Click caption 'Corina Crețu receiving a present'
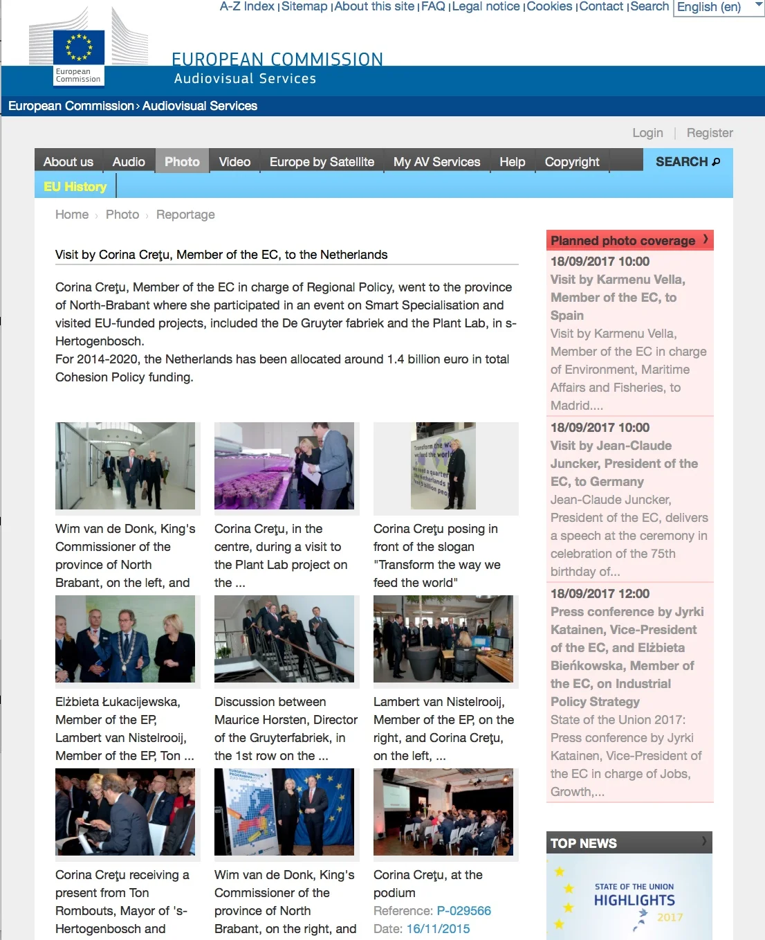This screenshot has height=940, width=765. (122, 902)
